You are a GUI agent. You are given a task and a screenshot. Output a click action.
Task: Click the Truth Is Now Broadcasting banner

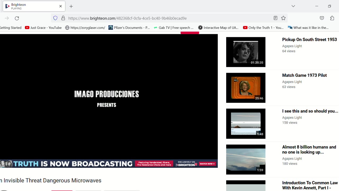tap(109, 164)
